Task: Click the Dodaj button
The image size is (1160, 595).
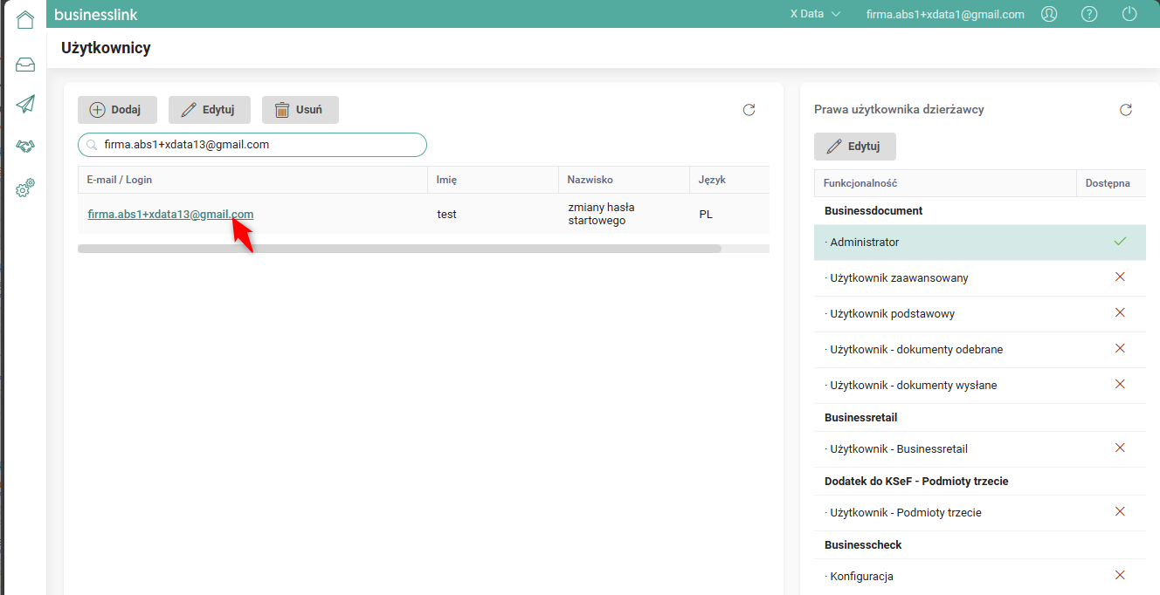Action: coord(117,110)
